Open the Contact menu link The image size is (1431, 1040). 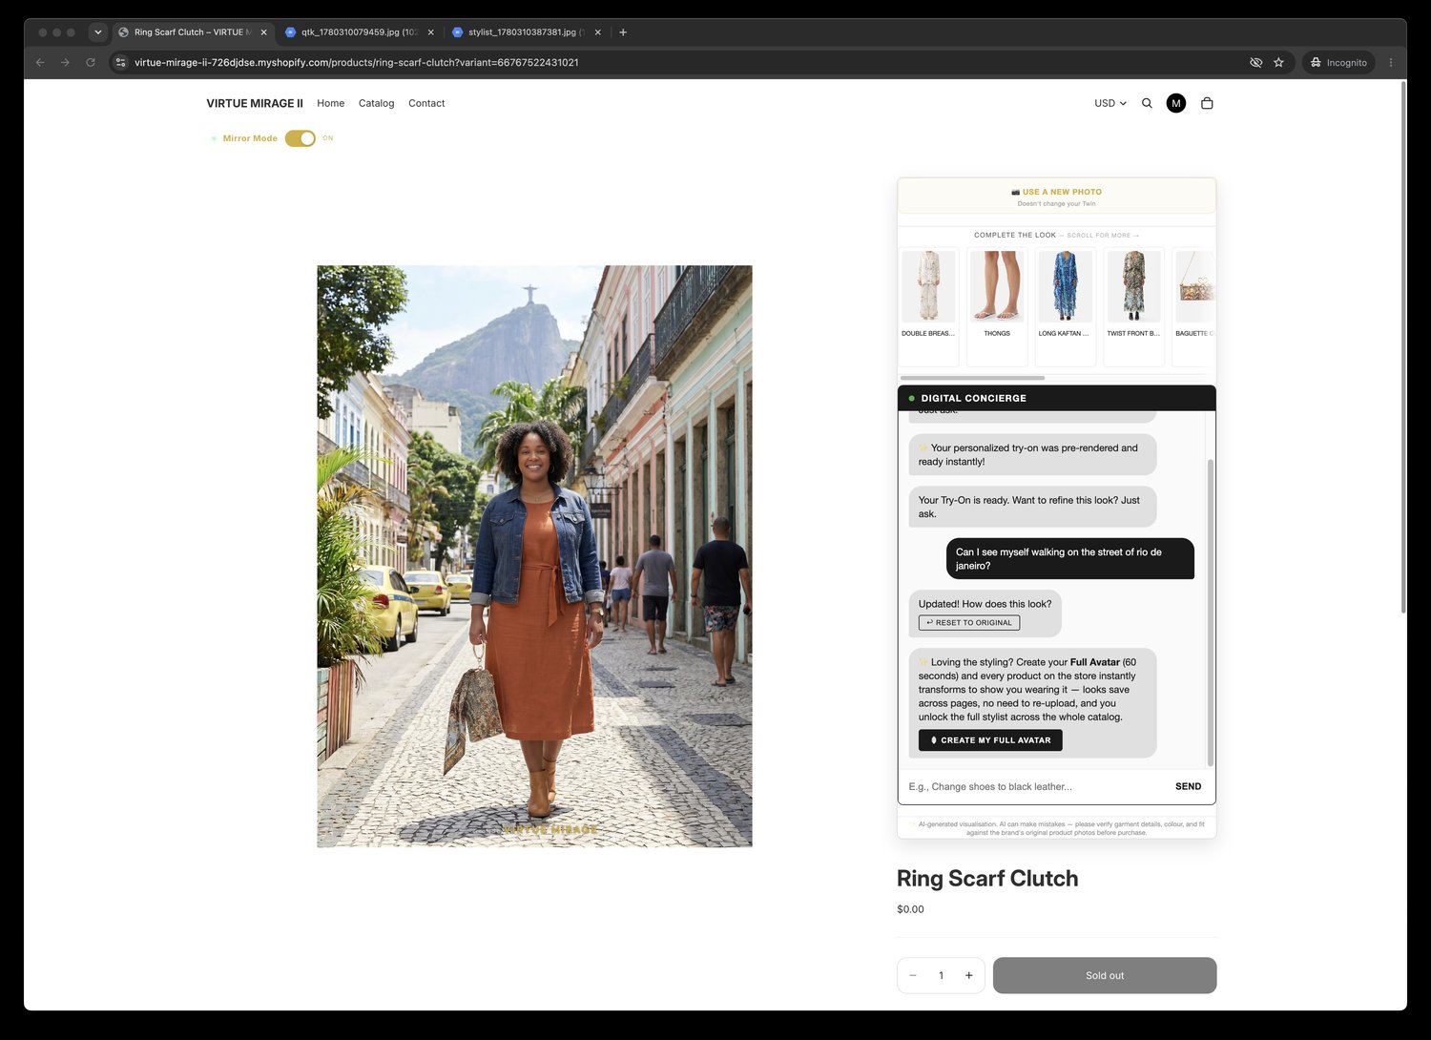click(426, 103)
